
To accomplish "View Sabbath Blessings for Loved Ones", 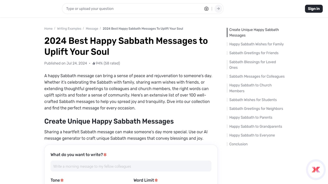I will 252,65.
